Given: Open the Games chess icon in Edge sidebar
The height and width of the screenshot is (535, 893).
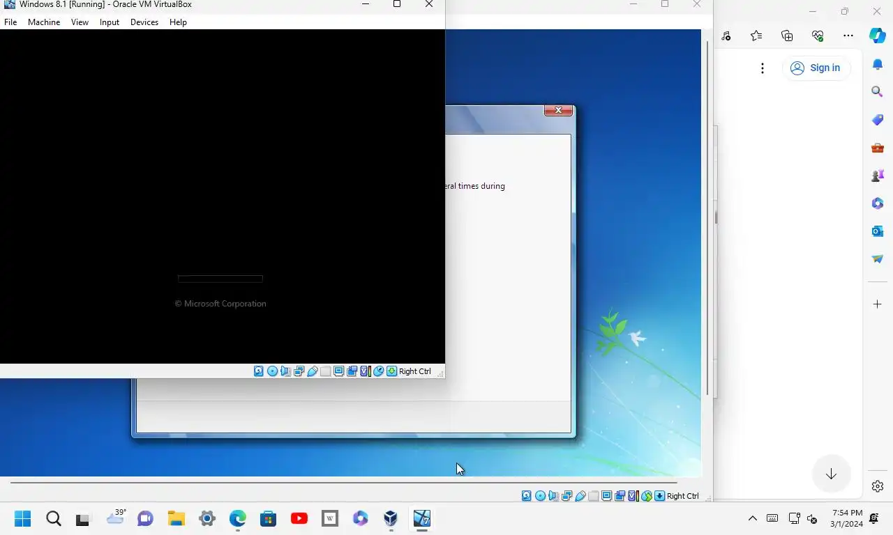Looking at the screenshot, I should click(x=878, y=176).
